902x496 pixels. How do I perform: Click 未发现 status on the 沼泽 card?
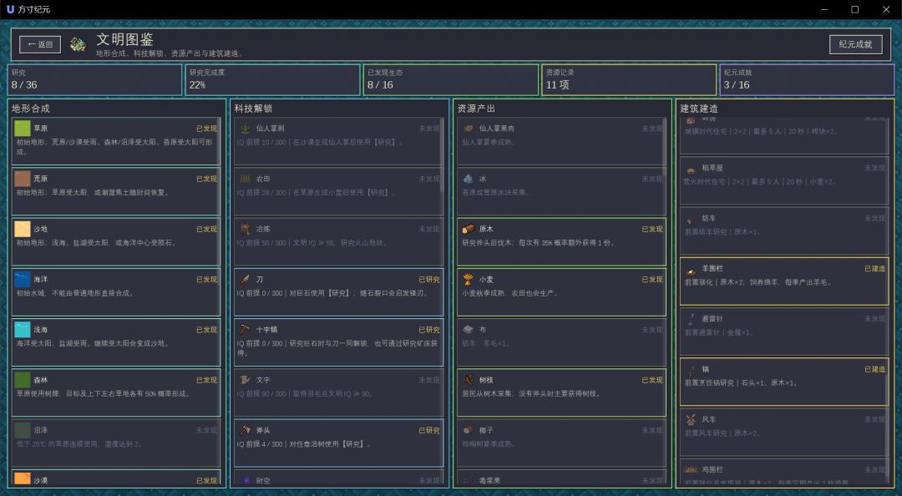pyautogui.click(x=206, y=430)
